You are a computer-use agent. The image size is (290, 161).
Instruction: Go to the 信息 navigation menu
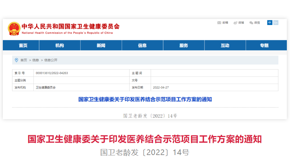pos(142,46)
